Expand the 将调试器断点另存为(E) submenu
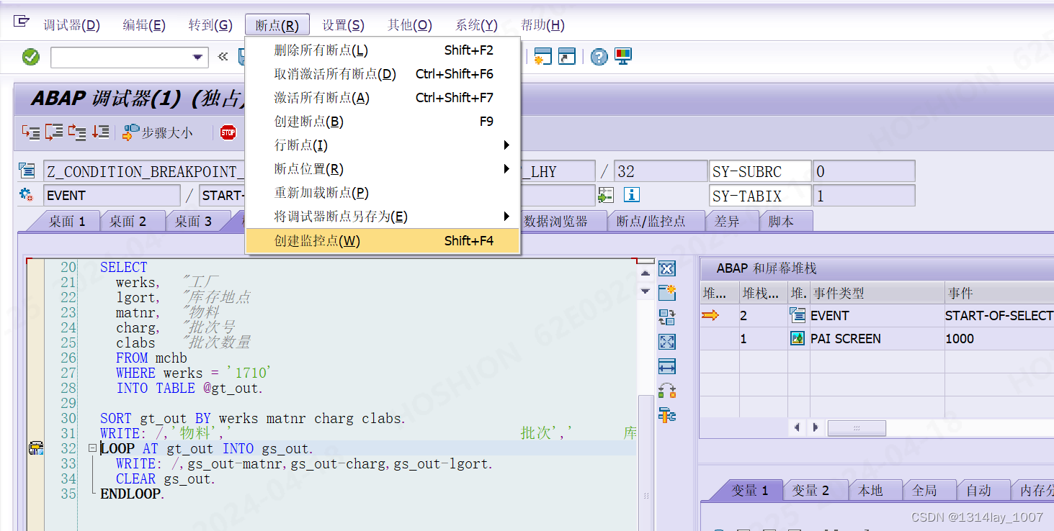This screenshot has width=1054, height=531. click(x=383, y=217)
